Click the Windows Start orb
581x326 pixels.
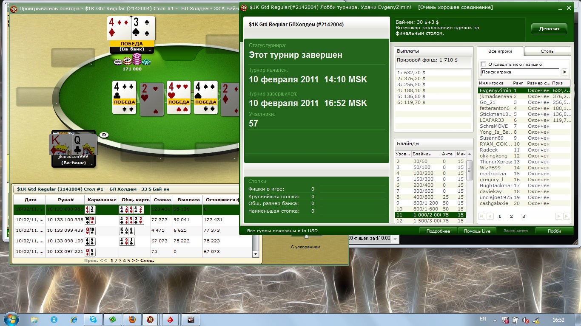click(11, 319)
